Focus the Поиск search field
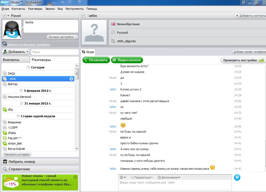This screenshot has height=192, width=266. pyautogui.click(x=55, y=52)
